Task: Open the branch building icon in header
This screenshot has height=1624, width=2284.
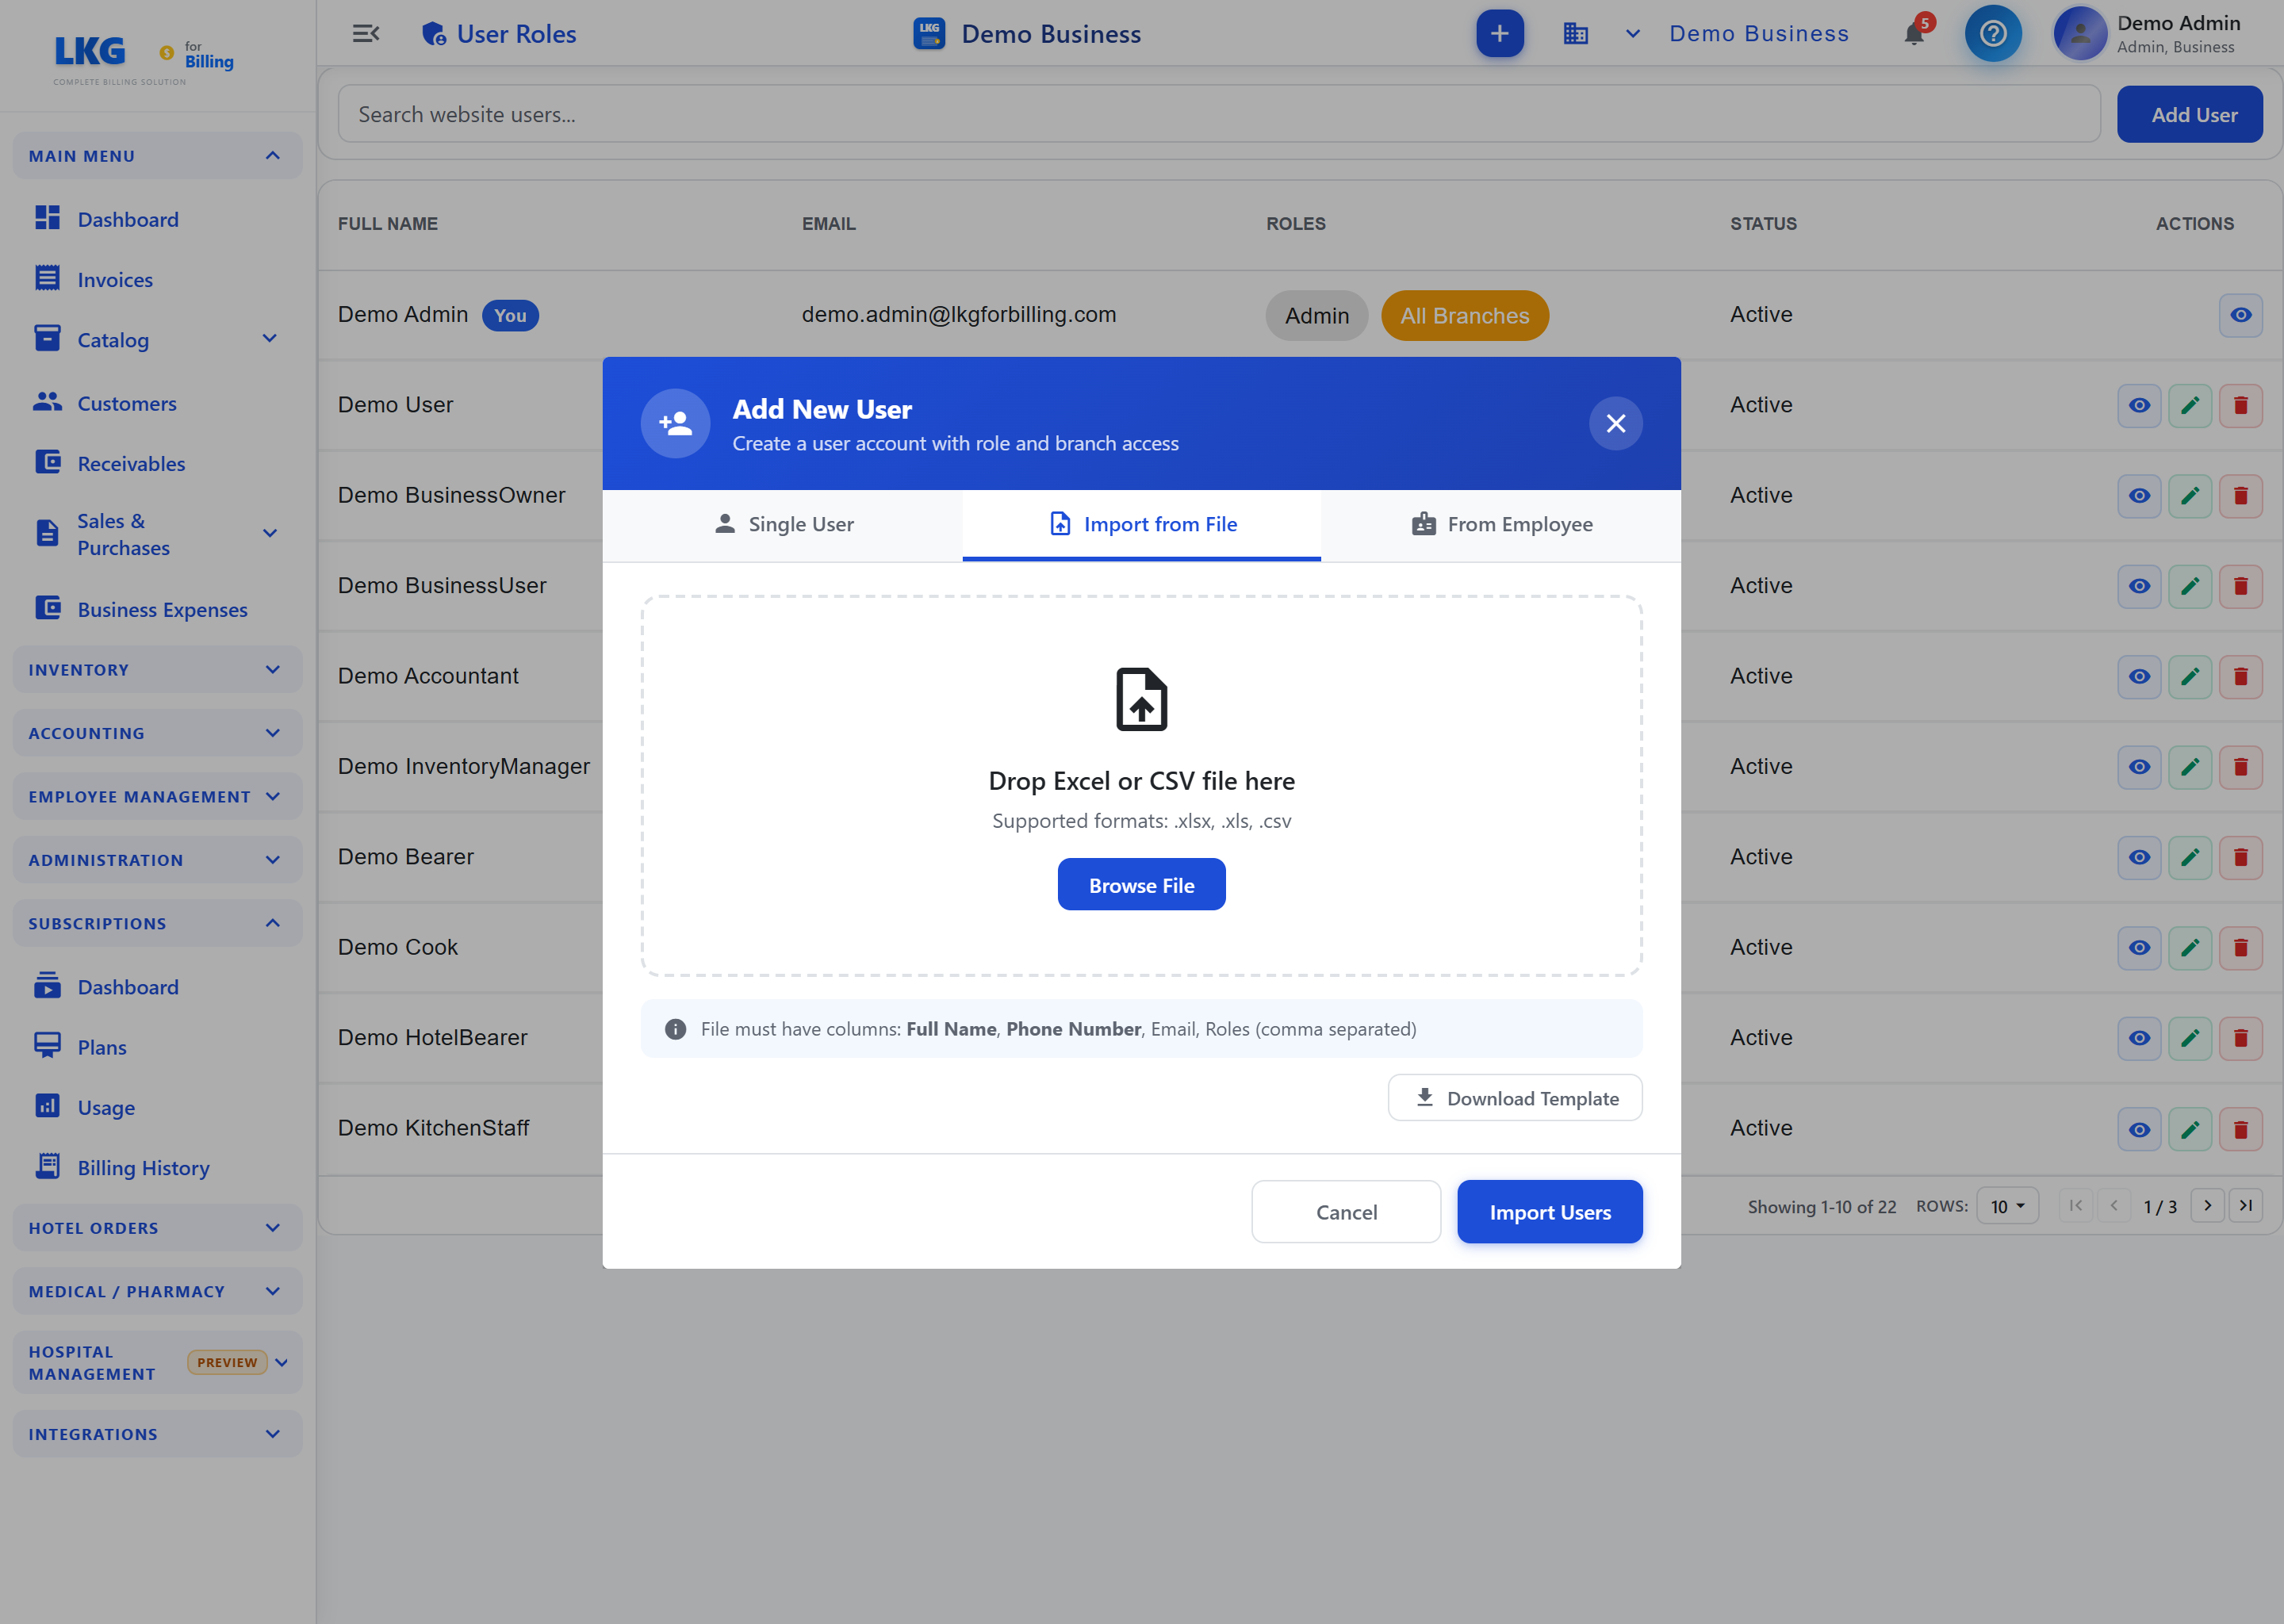Action: click(x=1575, y=34)
